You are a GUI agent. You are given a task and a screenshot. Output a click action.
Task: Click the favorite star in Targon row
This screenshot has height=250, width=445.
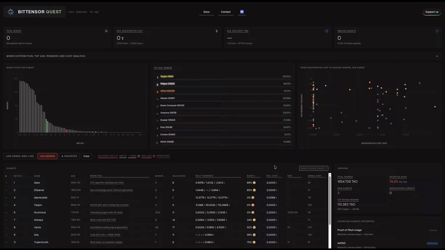point(6,205)
